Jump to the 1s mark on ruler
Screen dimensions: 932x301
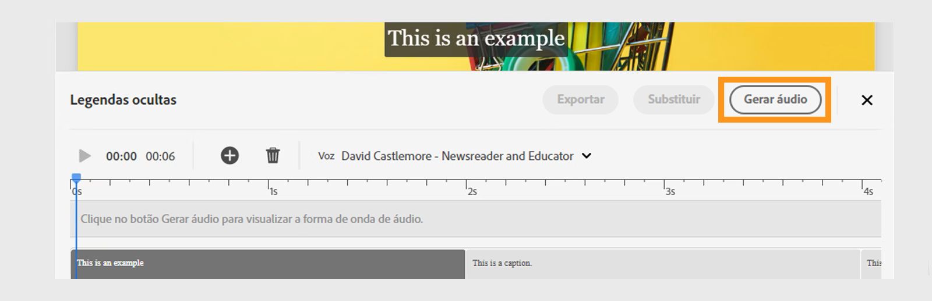[x=269, y=185]
